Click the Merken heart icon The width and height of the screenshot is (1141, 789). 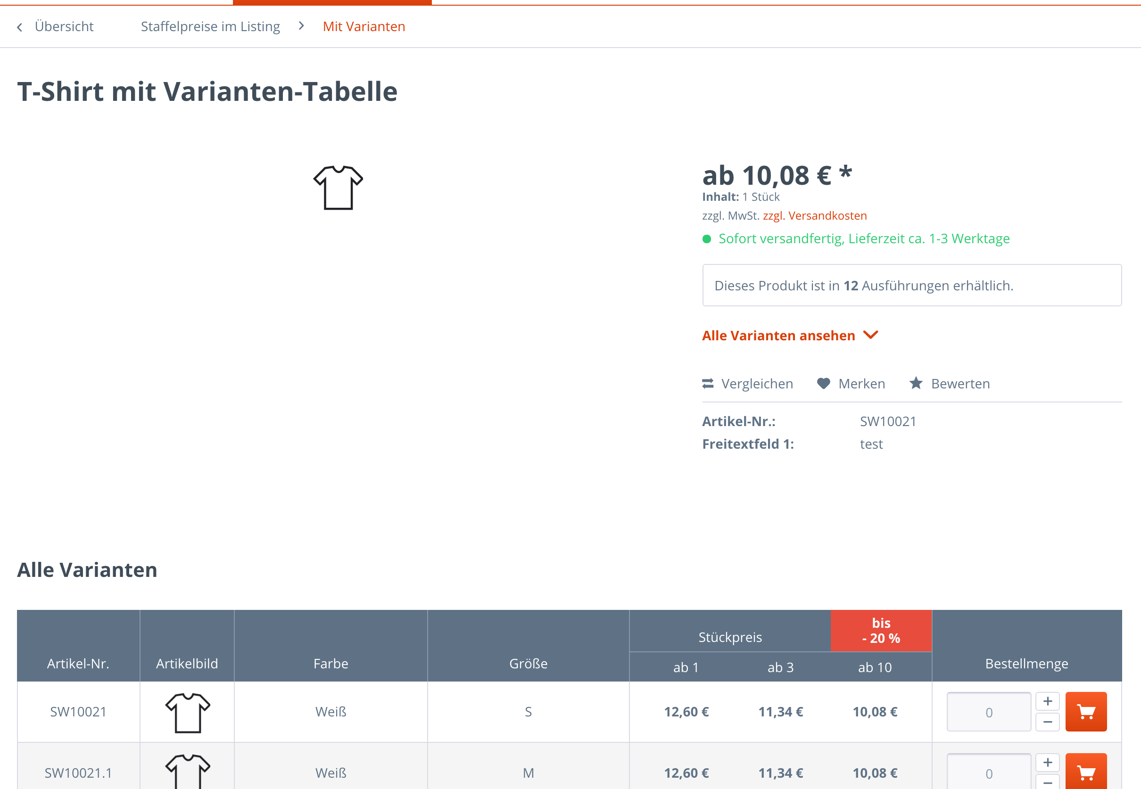pyautogui.click(x=824, y=384)
